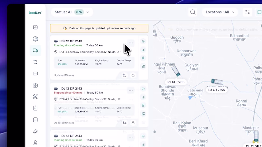Click the search magnifier icon
Image resolution: width=262 pixels, height=147 pixels.
pos(193,12)
